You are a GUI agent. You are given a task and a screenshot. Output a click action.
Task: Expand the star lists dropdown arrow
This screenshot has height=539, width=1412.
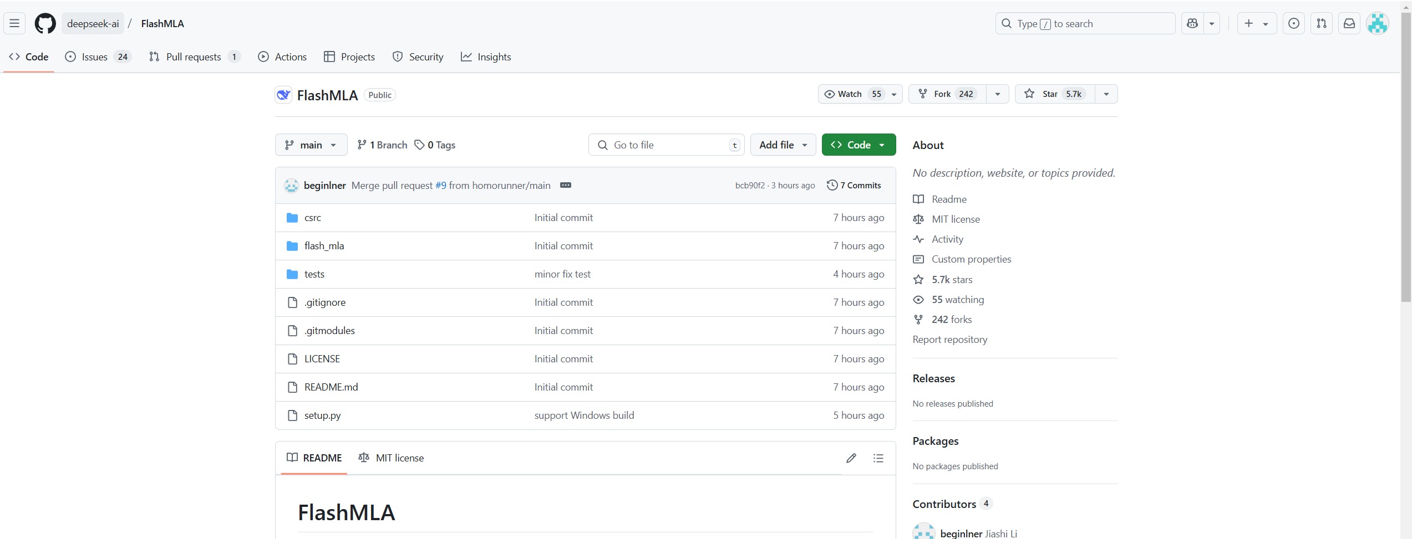coord(1106,94)
